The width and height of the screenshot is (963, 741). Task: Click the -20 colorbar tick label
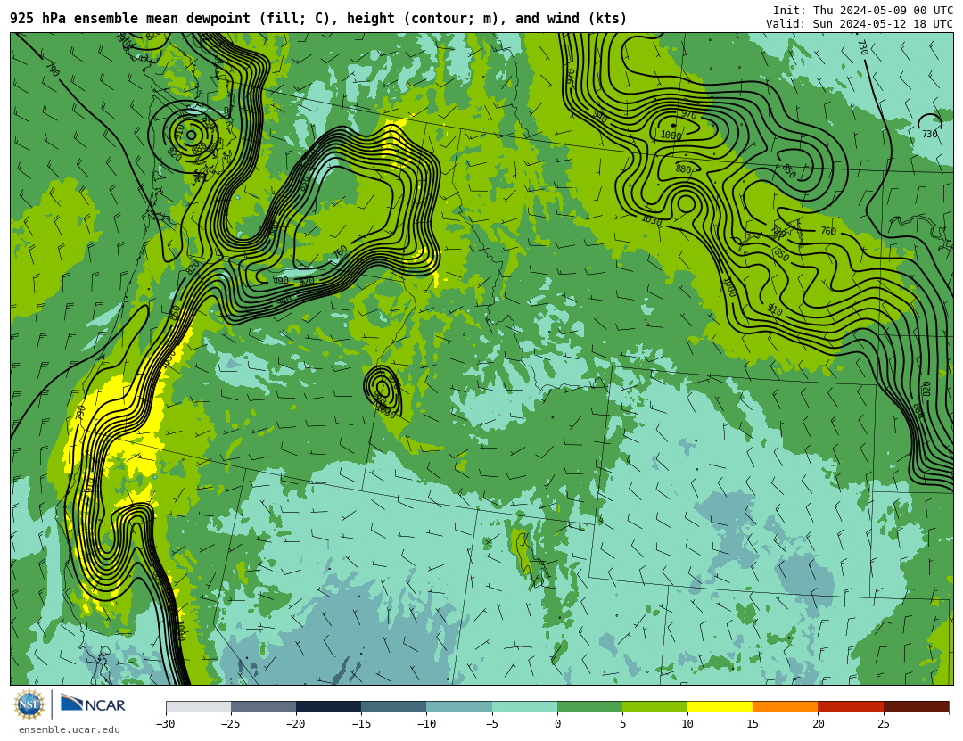[296, 724]
